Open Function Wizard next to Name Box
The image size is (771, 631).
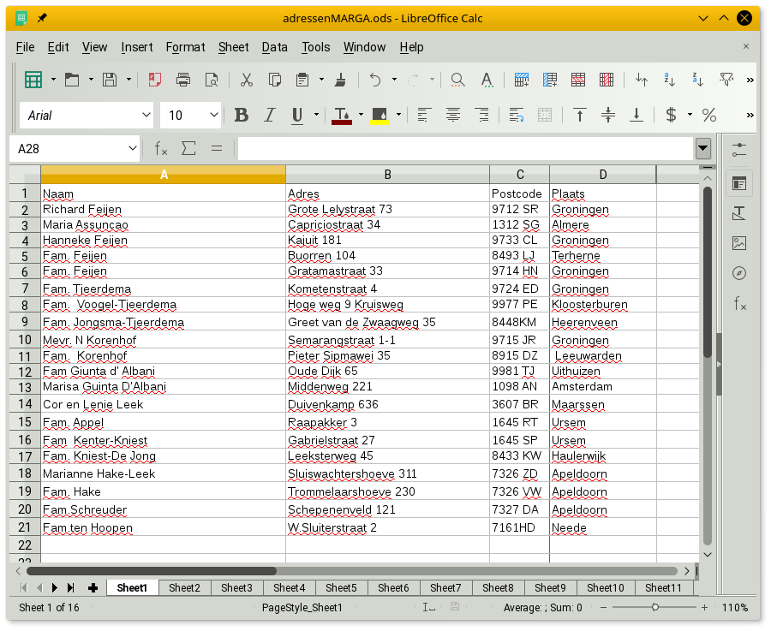point(161,149)
